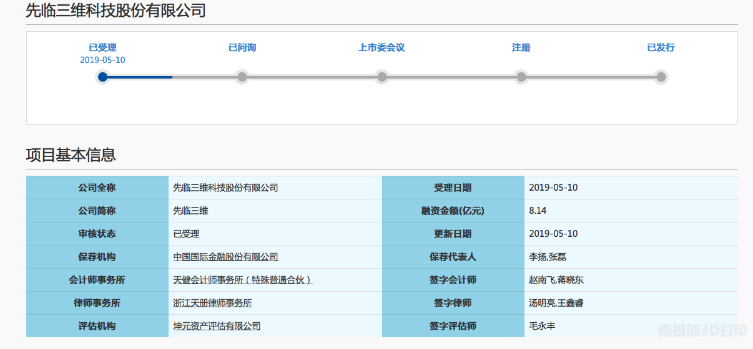Image resolution: width=753 pixels, height=349 pixels.
Task: Click the 上市委会议 progress step dot
Action: pos(381,77)
